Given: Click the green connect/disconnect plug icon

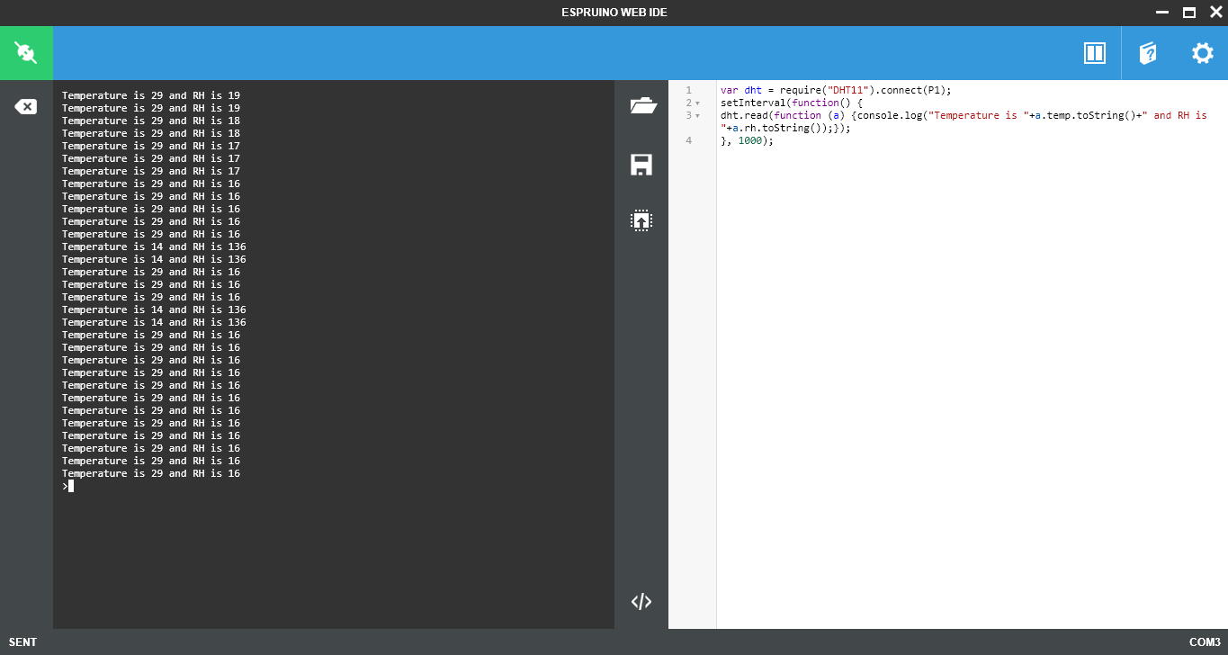Looking at the screenshot, I should pyautogui.click(x=26, y=53).
